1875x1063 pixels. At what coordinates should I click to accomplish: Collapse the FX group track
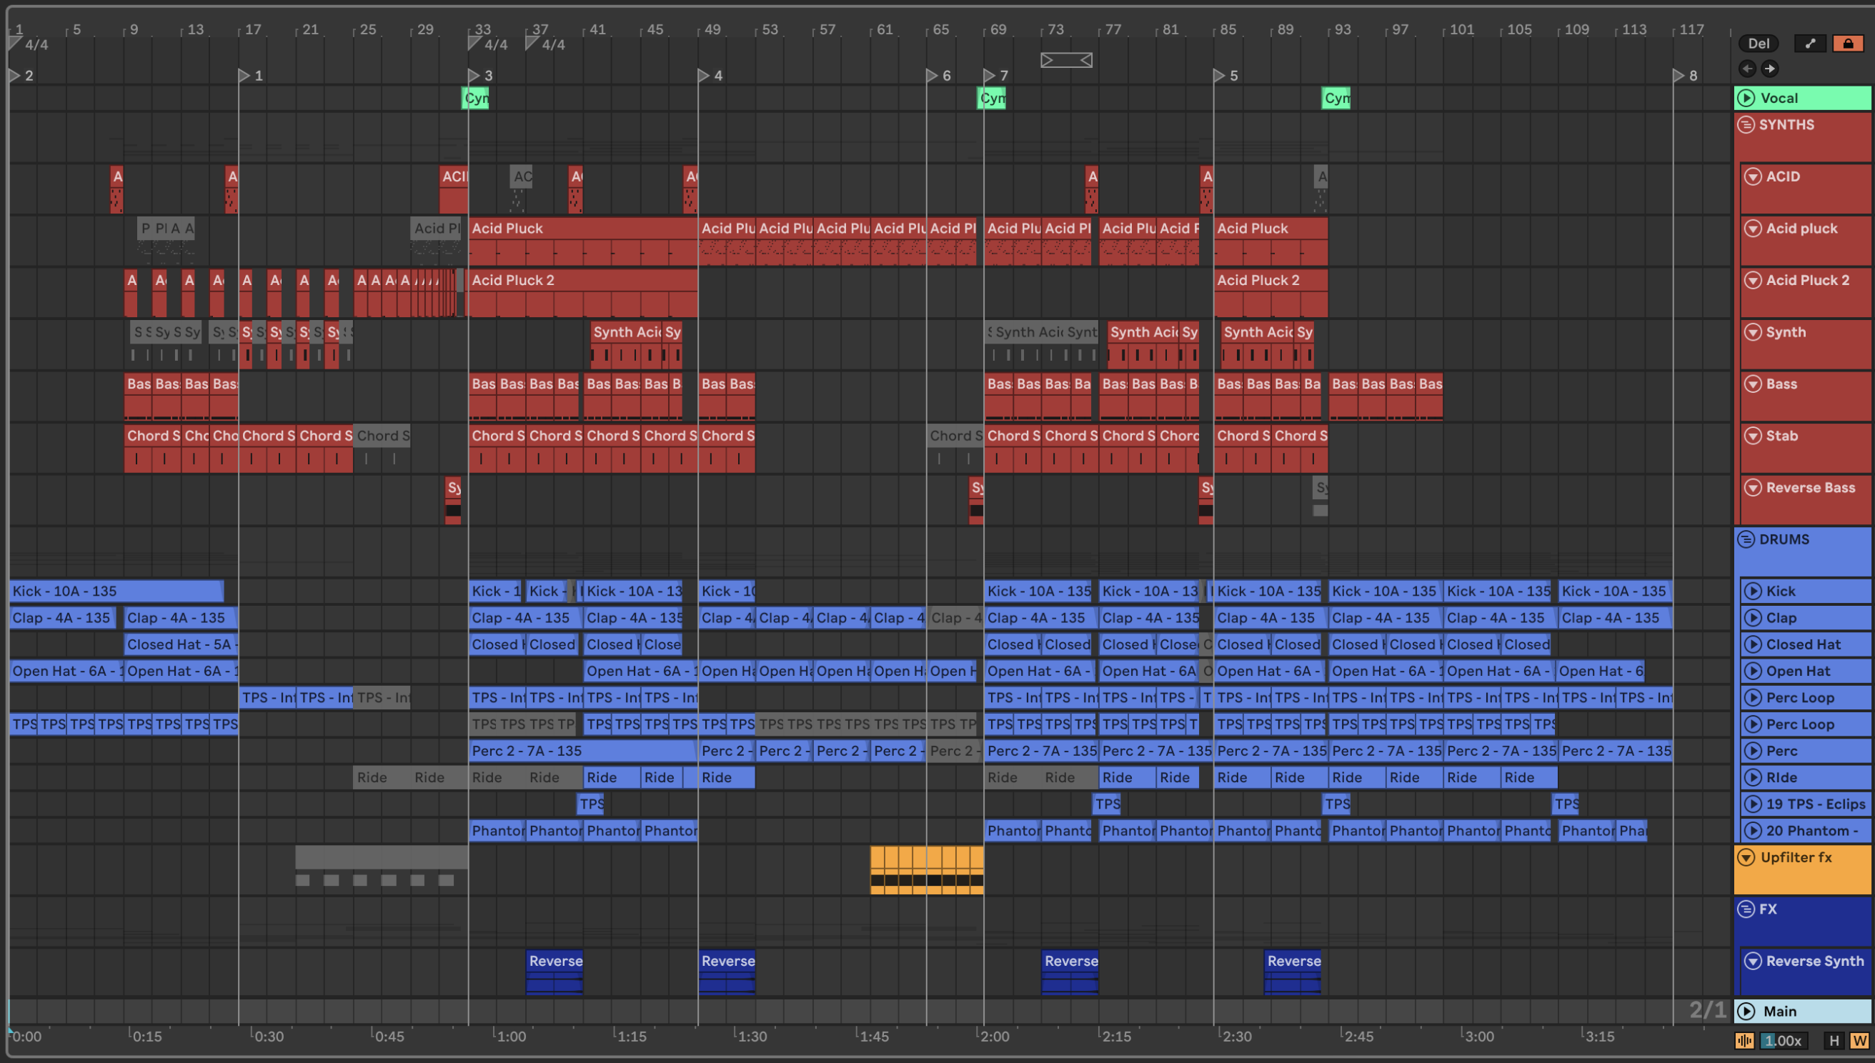click(x=1746, y=909)
